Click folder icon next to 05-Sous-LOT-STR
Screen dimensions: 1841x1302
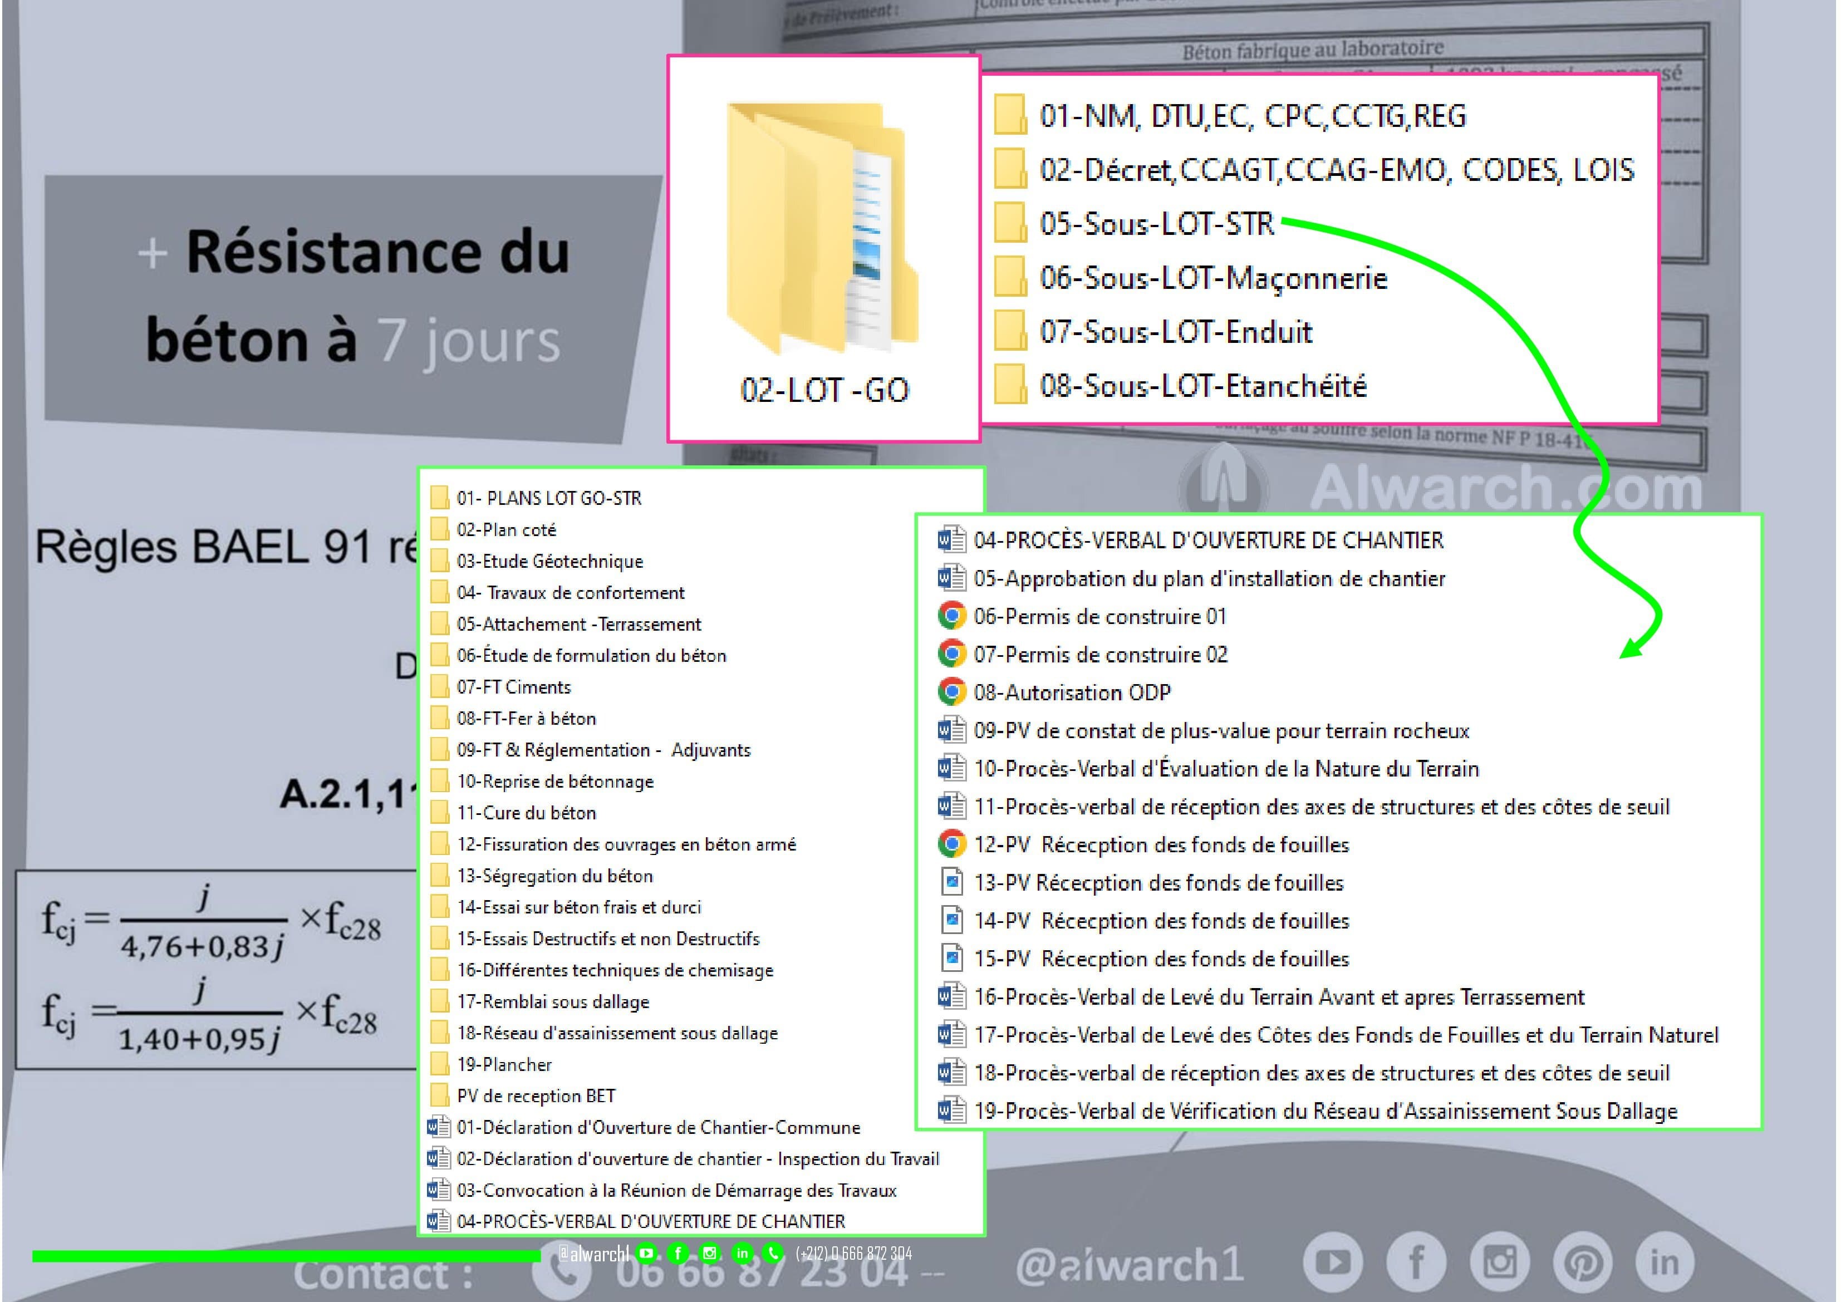[1010, 222]
